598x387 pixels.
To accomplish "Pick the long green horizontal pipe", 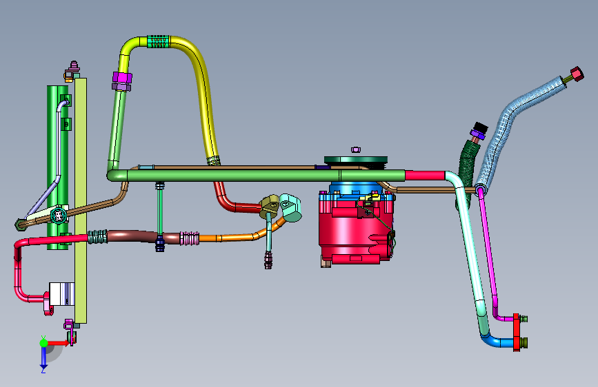I will [255, 176].
